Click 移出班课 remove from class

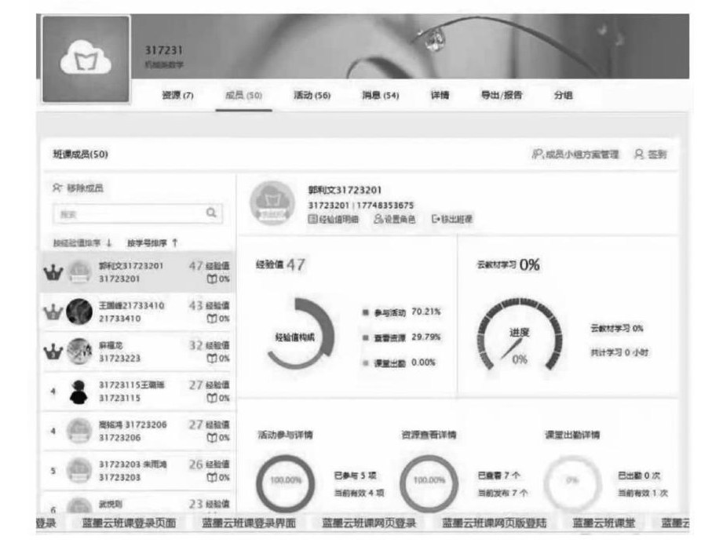click(436, 219)
